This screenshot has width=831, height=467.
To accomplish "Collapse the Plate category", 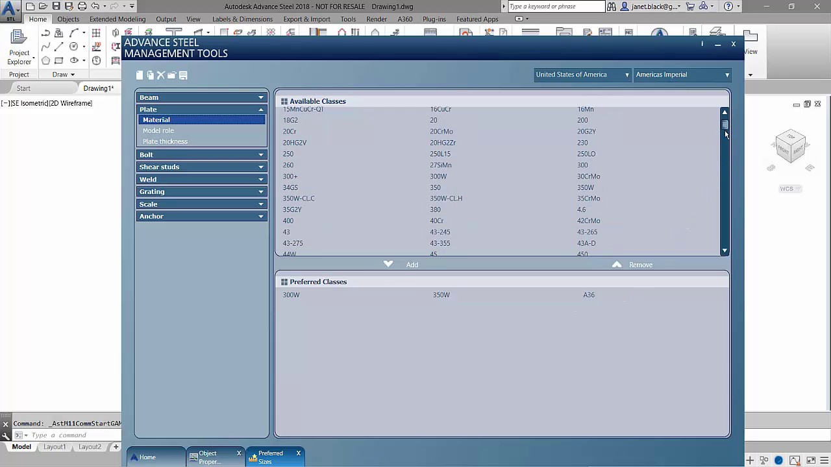I will coord(201,109).
